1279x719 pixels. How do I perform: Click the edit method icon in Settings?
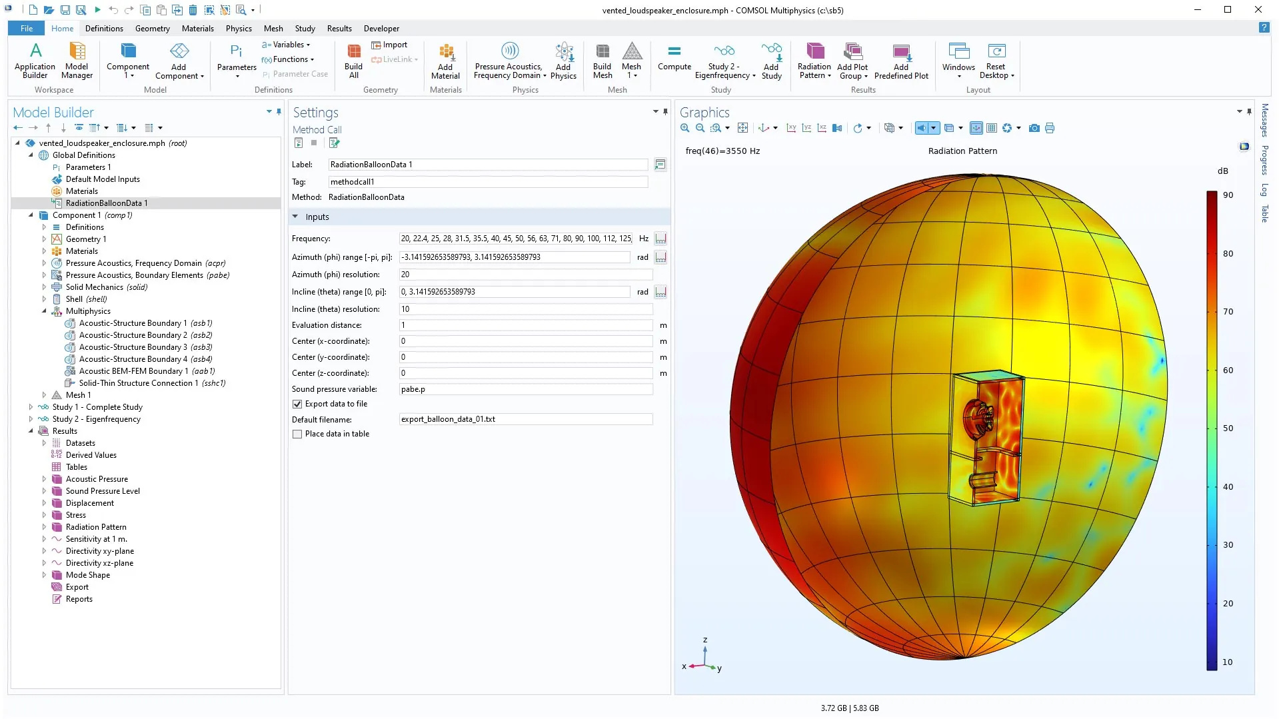[334, 143]
